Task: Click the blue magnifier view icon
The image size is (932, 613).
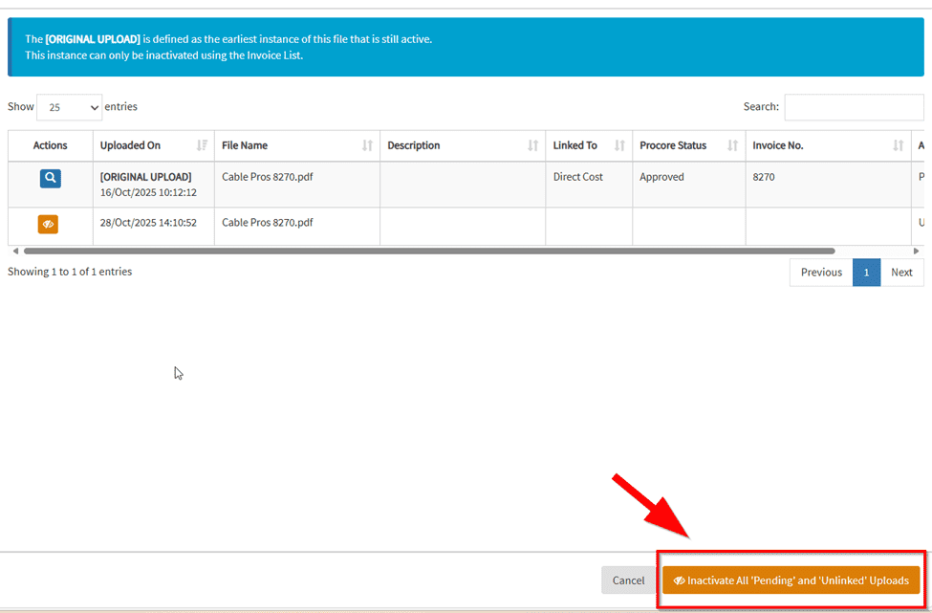Action: point(50,178)
